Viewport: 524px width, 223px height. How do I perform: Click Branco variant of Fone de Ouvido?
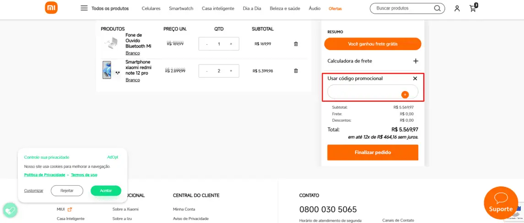pos(133,53)
